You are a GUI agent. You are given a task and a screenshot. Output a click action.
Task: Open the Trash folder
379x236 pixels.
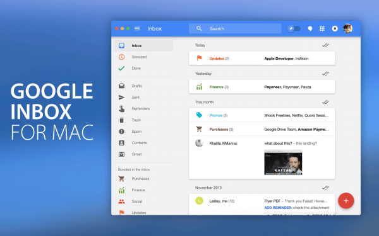[x=143, y=120]
